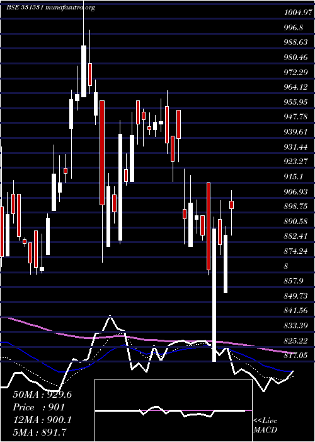Click the 833.39 price axis label
This screenshot has width=315, height=442.
pyautogui.click(x=296, y=326)
